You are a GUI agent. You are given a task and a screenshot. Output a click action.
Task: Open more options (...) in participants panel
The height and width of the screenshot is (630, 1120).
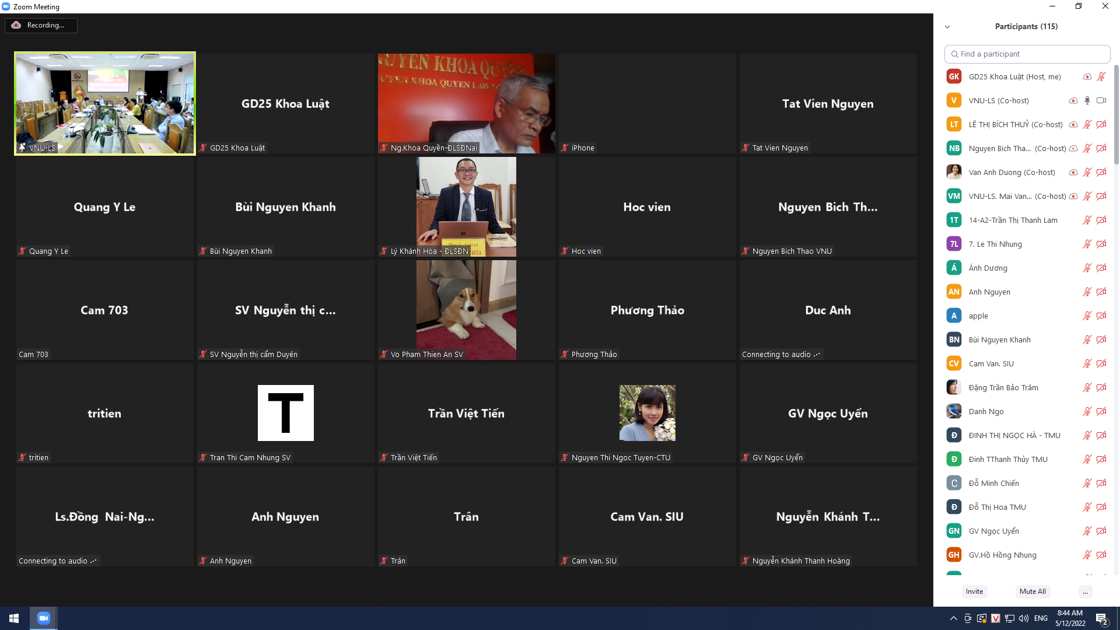coord(1085,591)
